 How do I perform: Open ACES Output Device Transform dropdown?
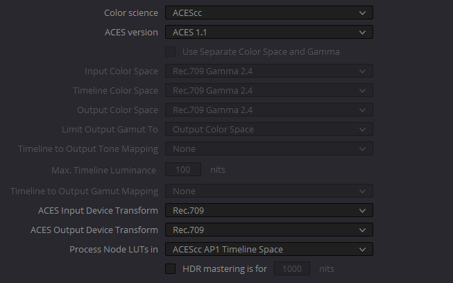point(269,230)
